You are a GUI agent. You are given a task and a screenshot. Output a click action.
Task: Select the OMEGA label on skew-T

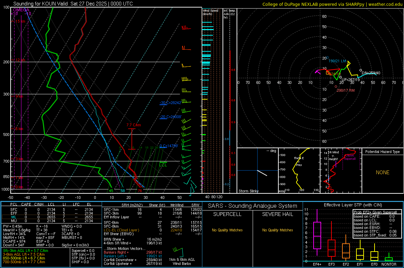point(21,10)
